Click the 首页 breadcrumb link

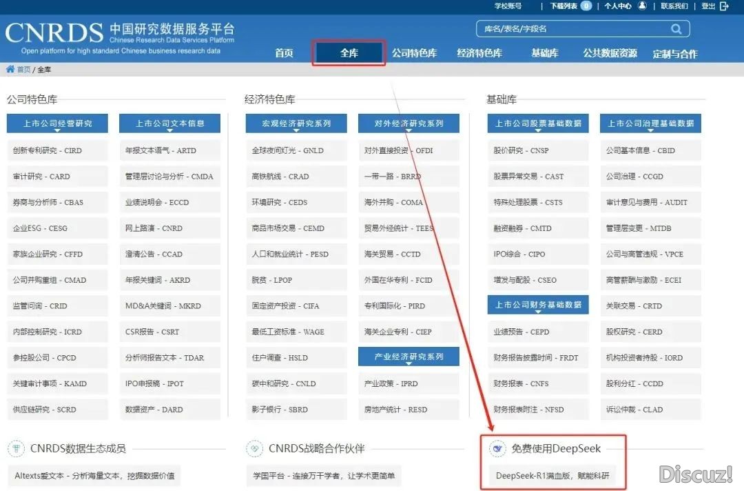(x=23, y=70)
